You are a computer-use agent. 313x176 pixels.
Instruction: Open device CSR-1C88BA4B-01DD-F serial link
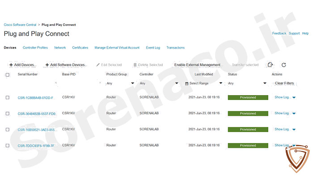point(35,98)
